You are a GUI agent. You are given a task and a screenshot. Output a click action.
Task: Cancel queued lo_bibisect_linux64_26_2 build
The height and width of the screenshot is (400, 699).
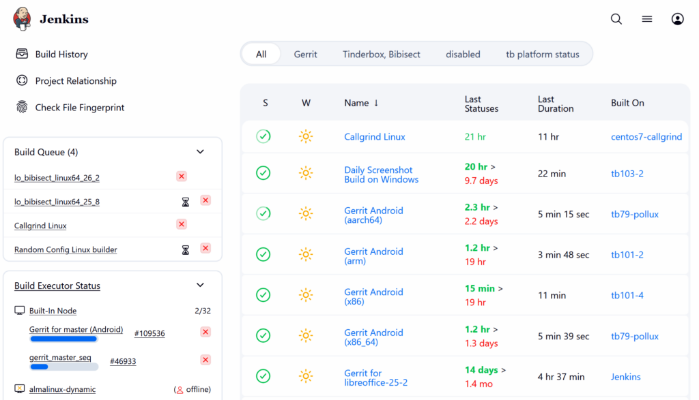point(182,176)
